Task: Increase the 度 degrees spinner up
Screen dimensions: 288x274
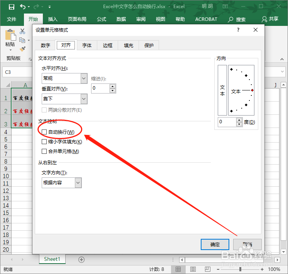Action: pyautogui.click(x=239, y=120)
